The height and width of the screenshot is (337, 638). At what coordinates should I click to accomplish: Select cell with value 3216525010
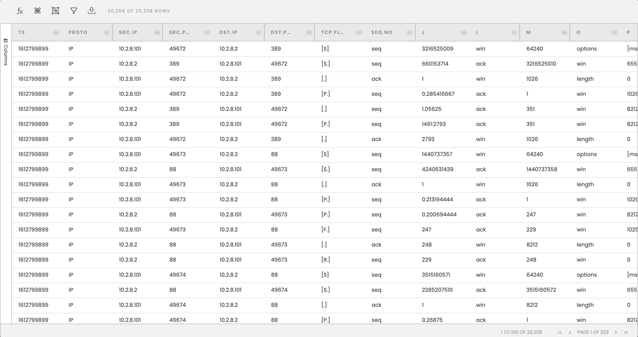(x=541, y=64)
